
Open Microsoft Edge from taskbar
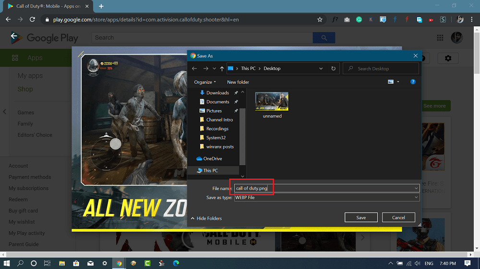click(176, 263)
